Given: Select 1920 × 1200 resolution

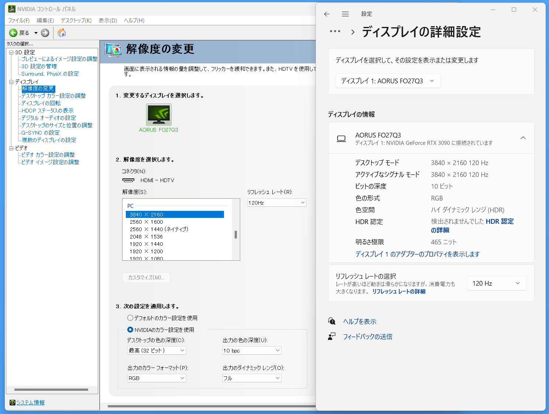Looking at the screenshot, I should pos(146,251).
